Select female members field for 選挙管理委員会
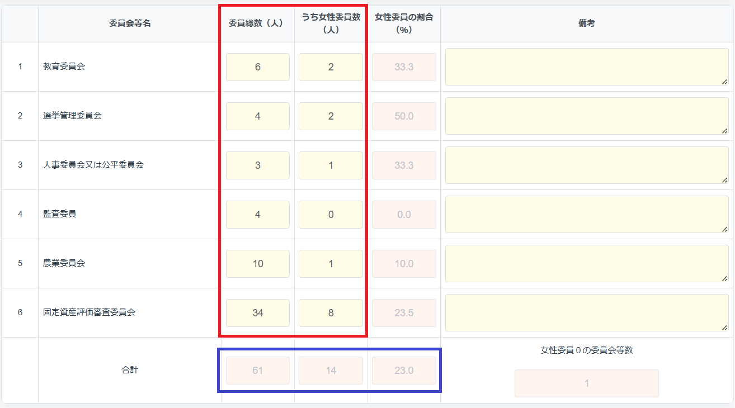 coord(331,116)
